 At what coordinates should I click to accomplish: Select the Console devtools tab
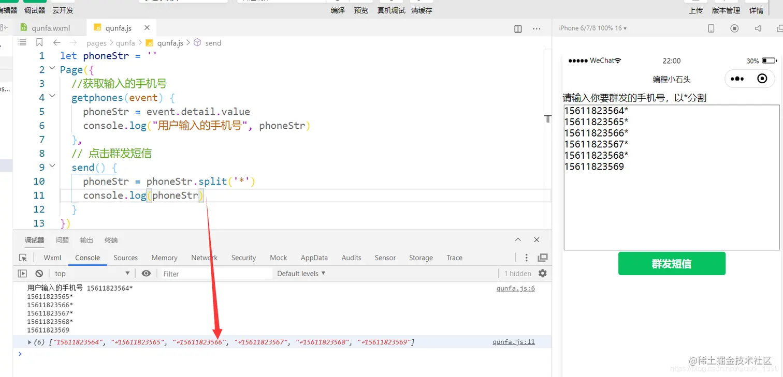pos(88,258)
